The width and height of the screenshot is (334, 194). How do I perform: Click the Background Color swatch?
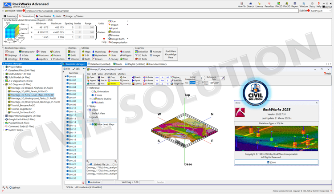coord(221,78)
